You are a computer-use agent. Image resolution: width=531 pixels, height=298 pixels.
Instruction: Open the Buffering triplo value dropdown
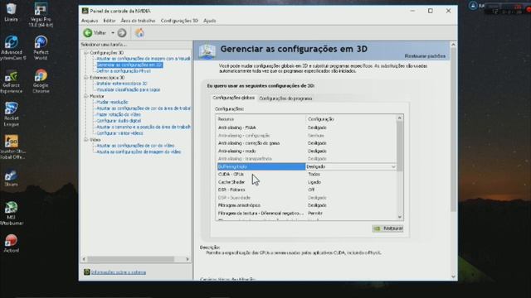point(393,166)
